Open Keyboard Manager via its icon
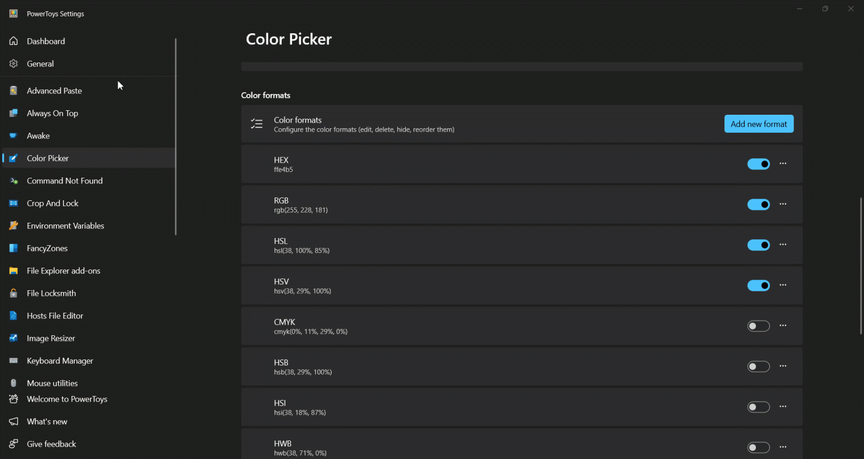Viewport: 864px width, 459px height. pyautogui.click(x=13, y=361)
